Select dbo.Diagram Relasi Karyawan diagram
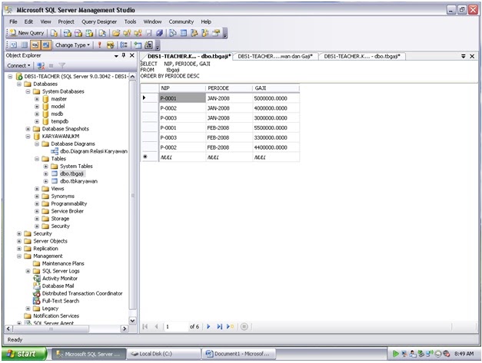 point(94,151)
